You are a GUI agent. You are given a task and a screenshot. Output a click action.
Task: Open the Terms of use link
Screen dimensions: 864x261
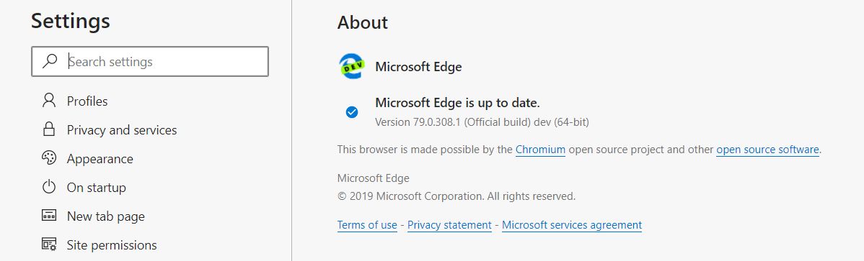(367, 225)
